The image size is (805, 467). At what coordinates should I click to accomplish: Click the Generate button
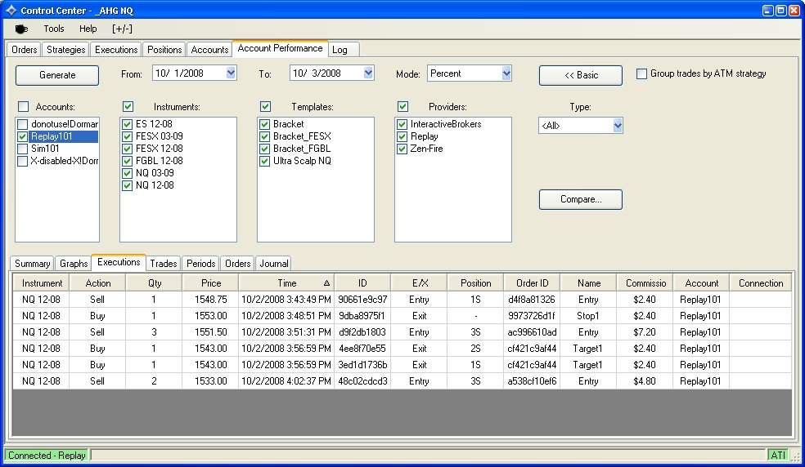click(57, 75)
